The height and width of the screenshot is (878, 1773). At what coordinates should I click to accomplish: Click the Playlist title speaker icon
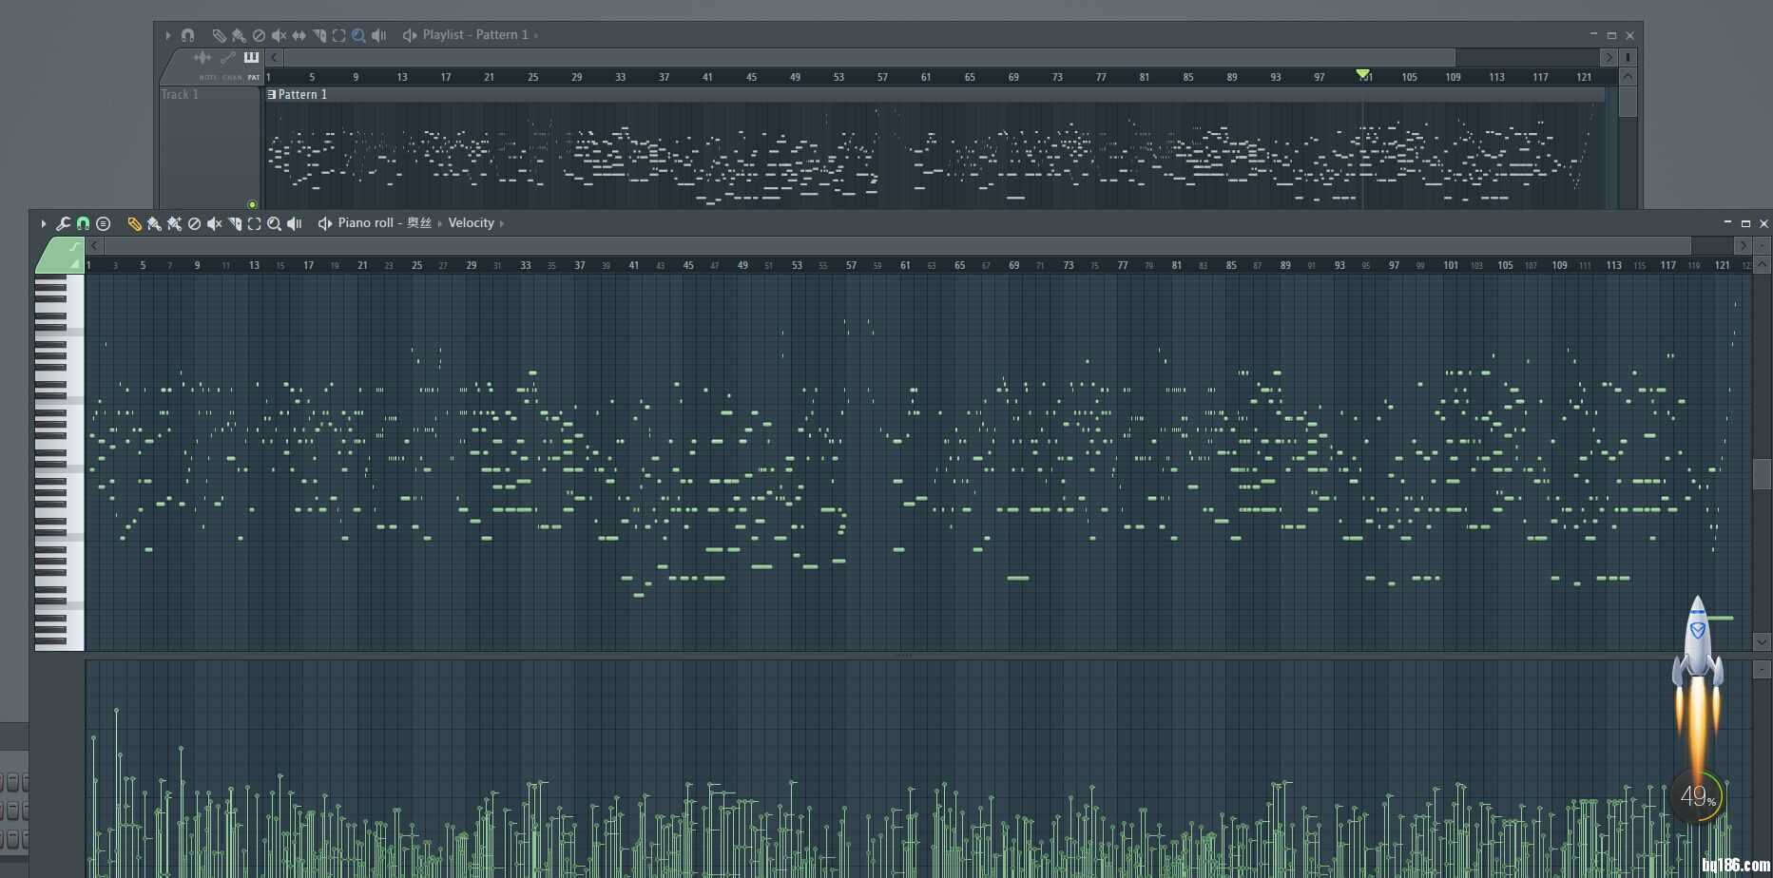pyautogui.click(x=410, y=35)
